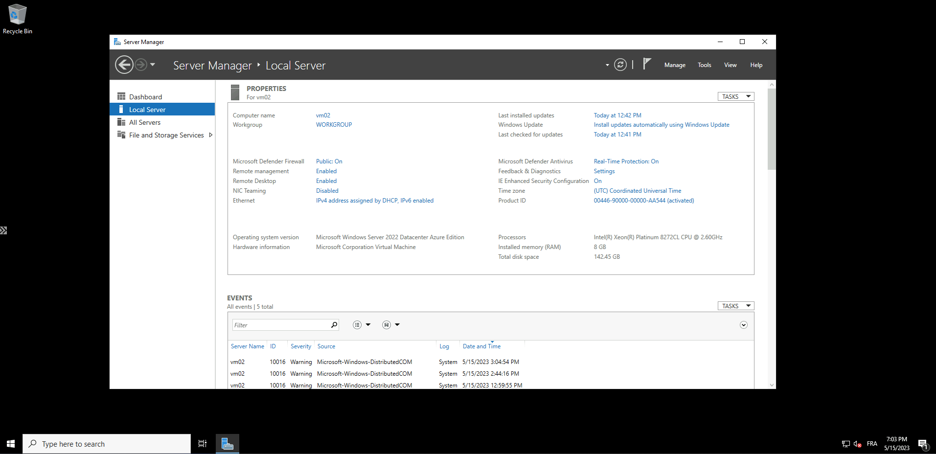Click the events Filter input field

point(281,325)
